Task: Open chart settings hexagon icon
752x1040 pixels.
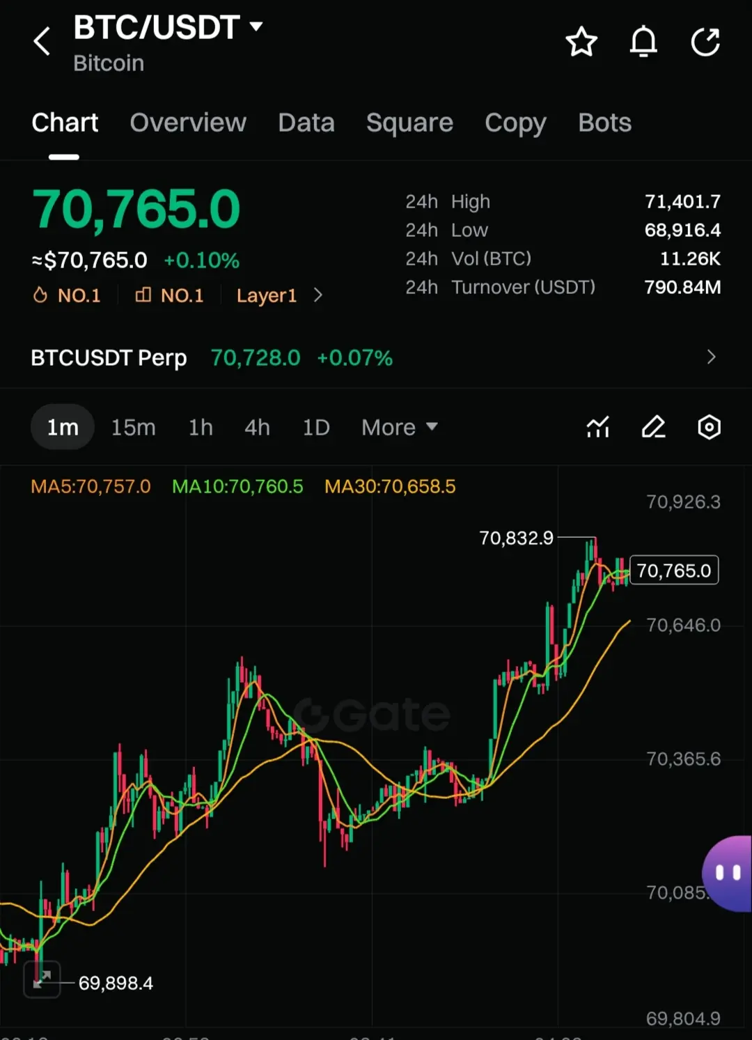Action: pyautogui.click(x=709, y=427)
